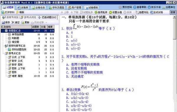Open the 用户管理 tab

(75, 8)
